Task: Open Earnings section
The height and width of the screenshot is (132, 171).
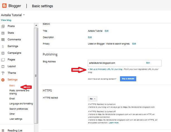Action: [x=13, y=46]
